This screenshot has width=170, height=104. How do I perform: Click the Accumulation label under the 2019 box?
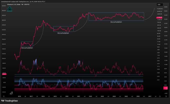63,33
